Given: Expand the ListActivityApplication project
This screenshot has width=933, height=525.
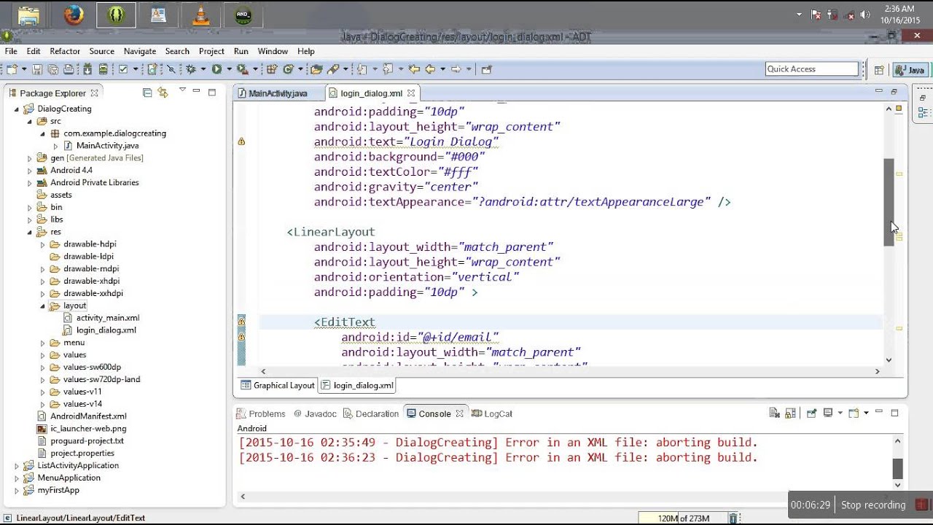Looking at the screenshot, I should pyautogui.click(x=17, y=465).
